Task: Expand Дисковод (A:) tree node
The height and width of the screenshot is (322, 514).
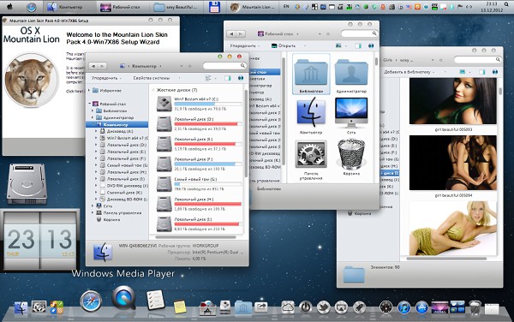Action: click(x=96, y=131)
